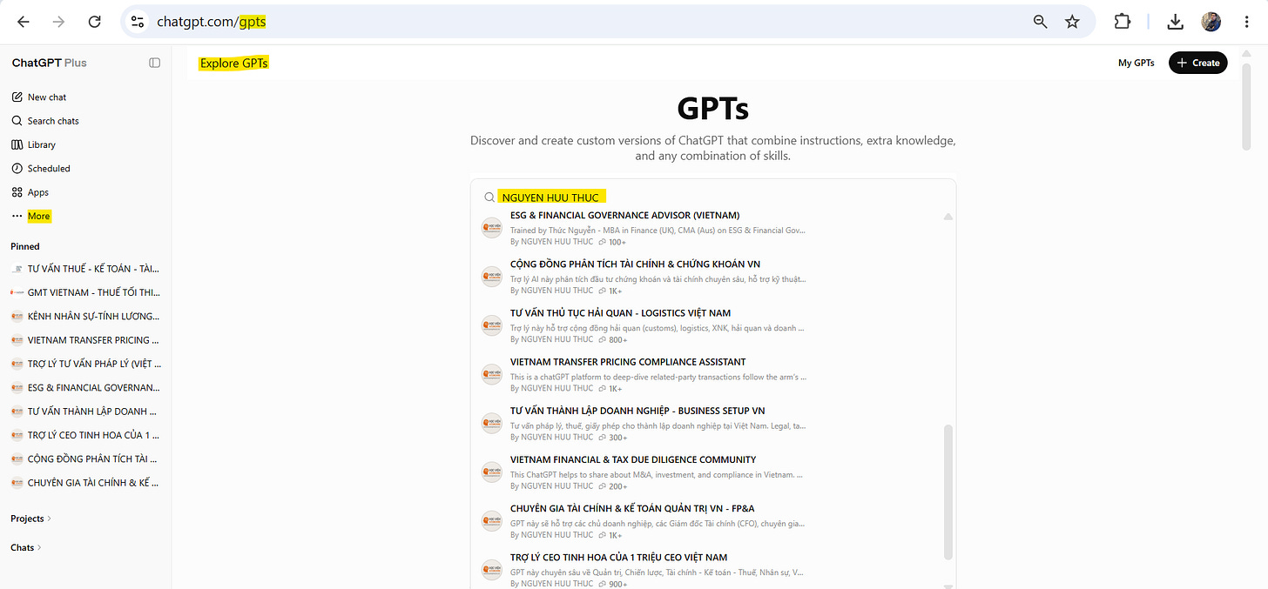Expand the Projects section
This screenshot has width=1268, height=589.
point(30,519)
